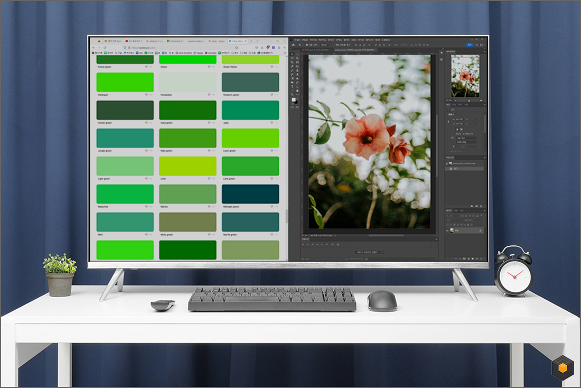Select the Type tool in Photoshop toolbar
Screen dimensions: 581x388
coord(293,87)
